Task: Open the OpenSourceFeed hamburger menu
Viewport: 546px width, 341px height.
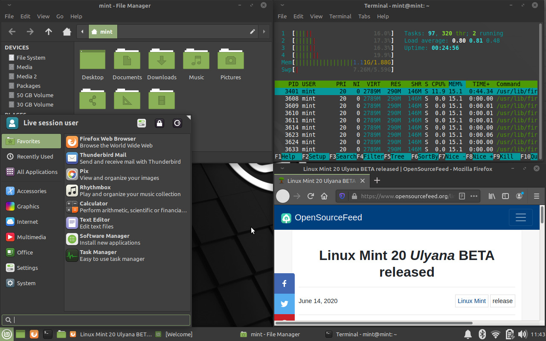Action: pyautogui.click(x=520, y=217)
